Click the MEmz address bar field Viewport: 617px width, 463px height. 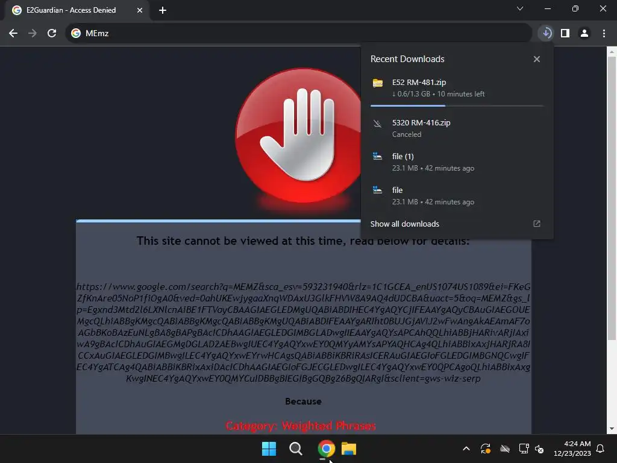click(x=298, y=34)
